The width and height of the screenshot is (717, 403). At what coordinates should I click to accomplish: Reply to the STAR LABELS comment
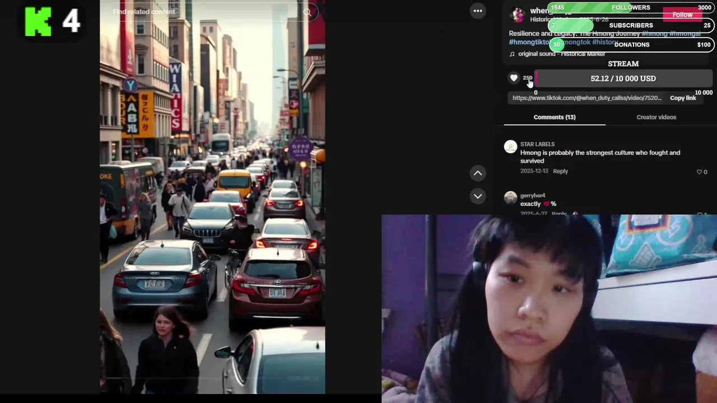coord(560,171)
